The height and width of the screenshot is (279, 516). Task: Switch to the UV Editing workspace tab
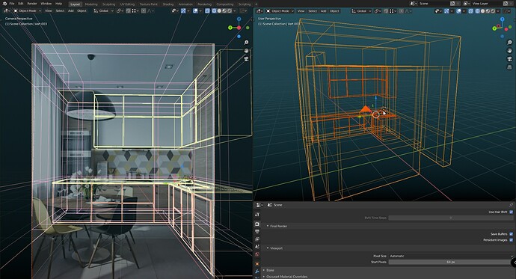[x=127, y=4]
